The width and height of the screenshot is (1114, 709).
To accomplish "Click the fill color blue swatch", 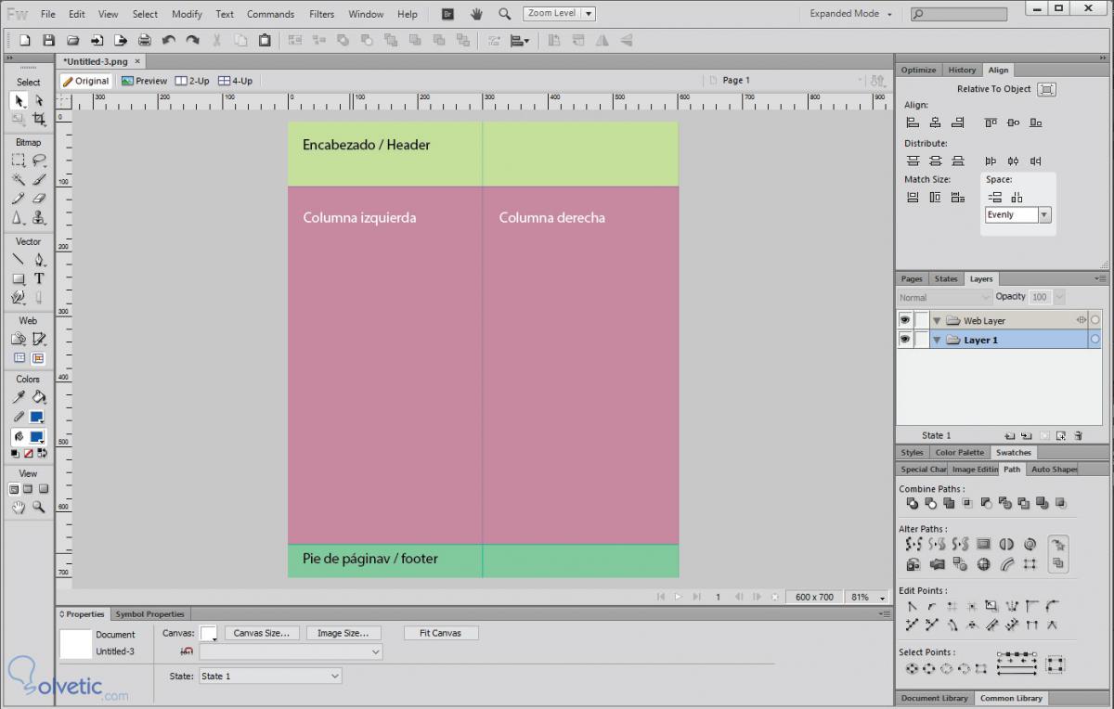I will coord(37,436).
